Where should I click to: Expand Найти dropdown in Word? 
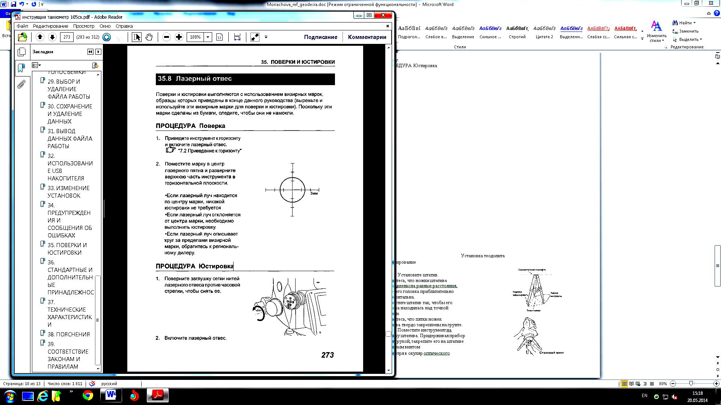tap(694, 23)
